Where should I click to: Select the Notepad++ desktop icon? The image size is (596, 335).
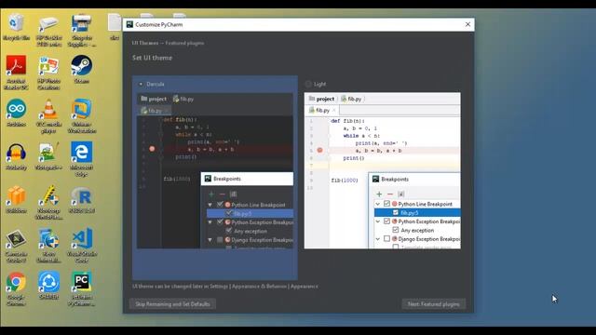(x=48, y=156)
